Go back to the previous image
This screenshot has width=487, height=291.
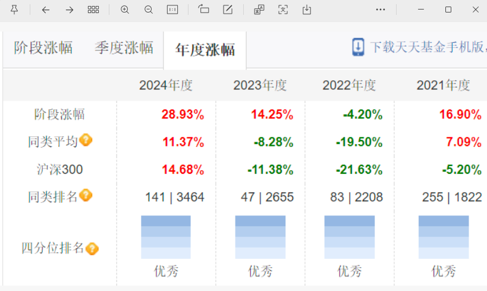pos(46,10)
